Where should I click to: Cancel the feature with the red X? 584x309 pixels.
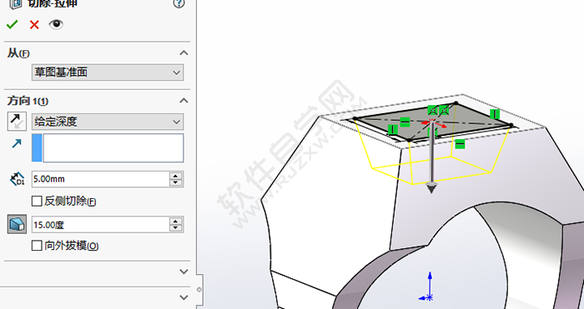pyautogui.click(x=34, y=24)
